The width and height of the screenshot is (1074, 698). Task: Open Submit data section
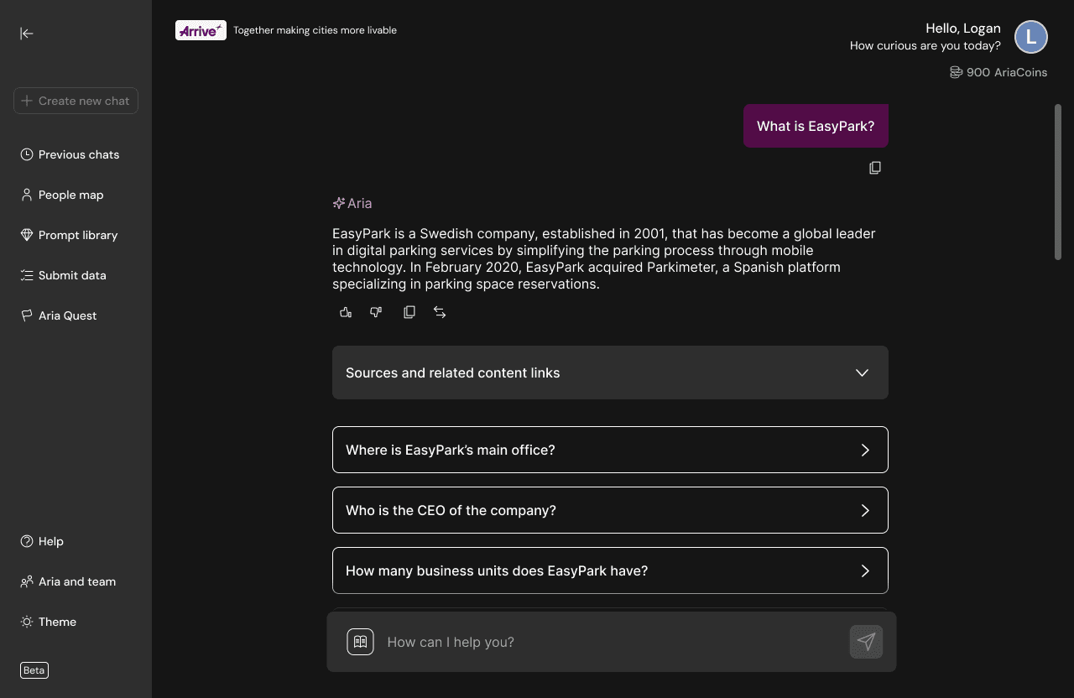click(x=63, y=275)
